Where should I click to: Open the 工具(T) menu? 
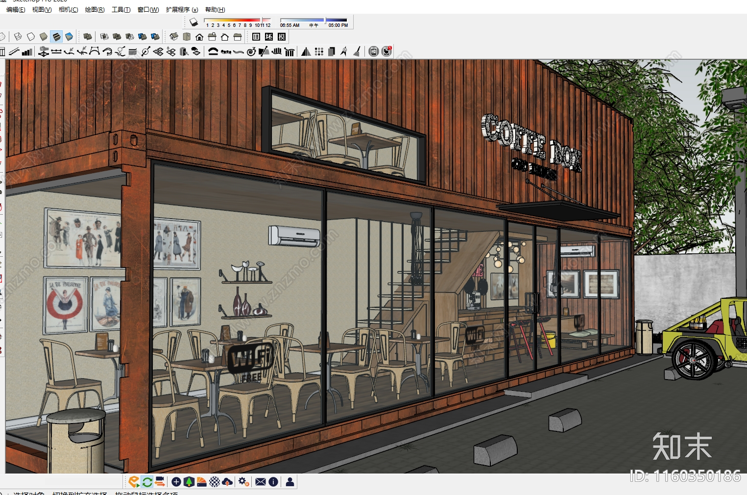point(121,10)
